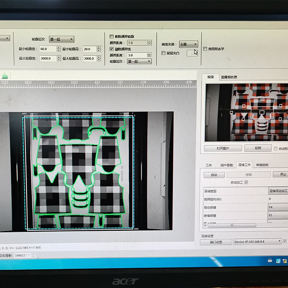Toggle the 自动加工 checkbox off

coord(246,182)
